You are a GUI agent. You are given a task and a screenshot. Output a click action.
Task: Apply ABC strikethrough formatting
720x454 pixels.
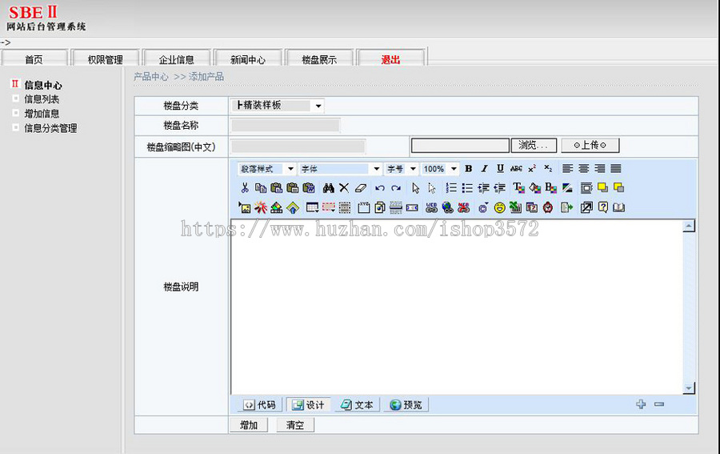[x=516, y=169]
